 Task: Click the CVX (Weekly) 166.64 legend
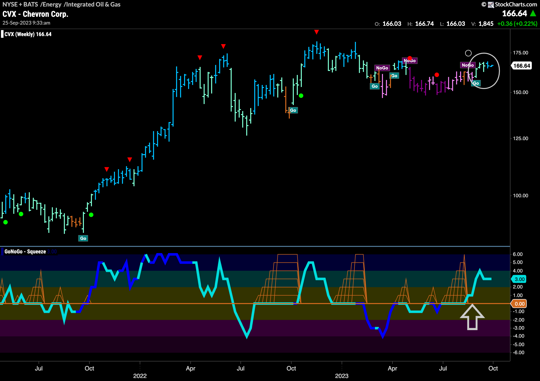(28, 34)
